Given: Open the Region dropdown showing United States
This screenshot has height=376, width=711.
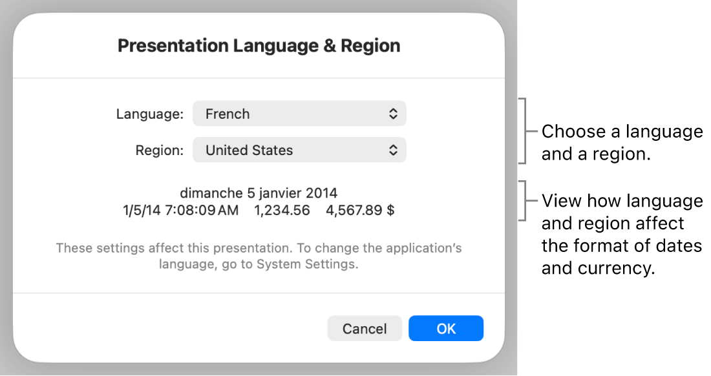Looking at the screenshot, I should 299,150.
